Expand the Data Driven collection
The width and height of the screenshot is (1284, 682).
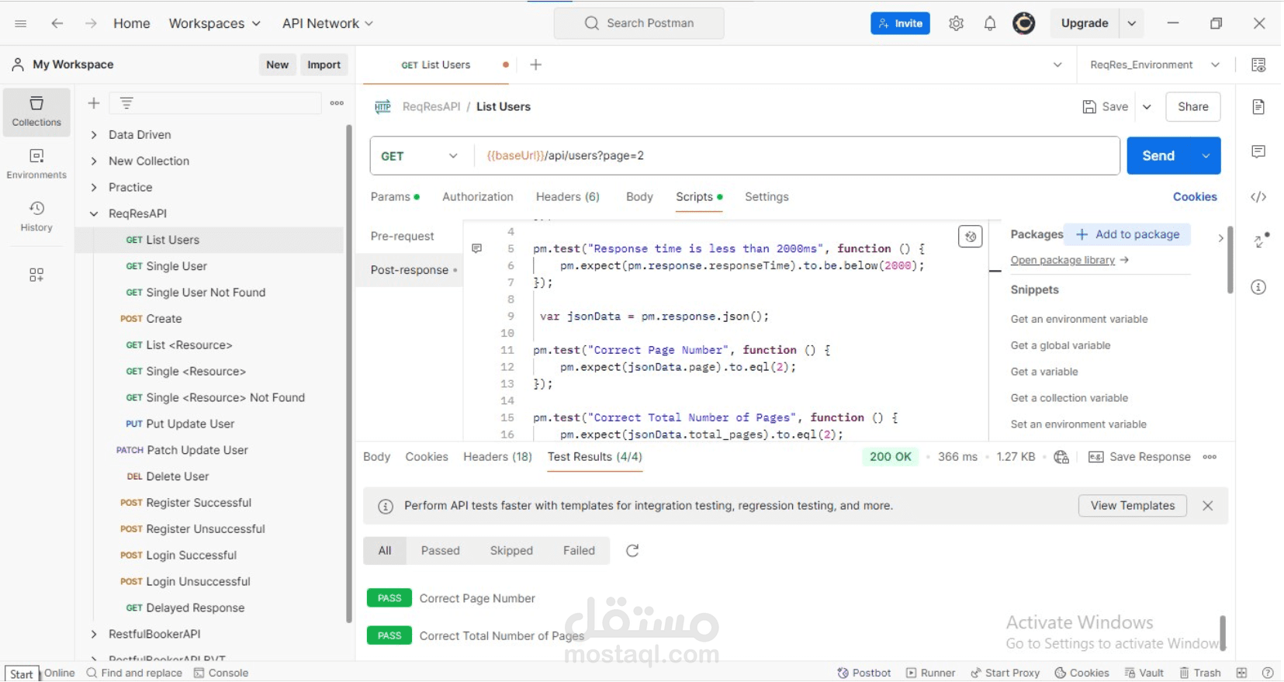coord(94,135)
